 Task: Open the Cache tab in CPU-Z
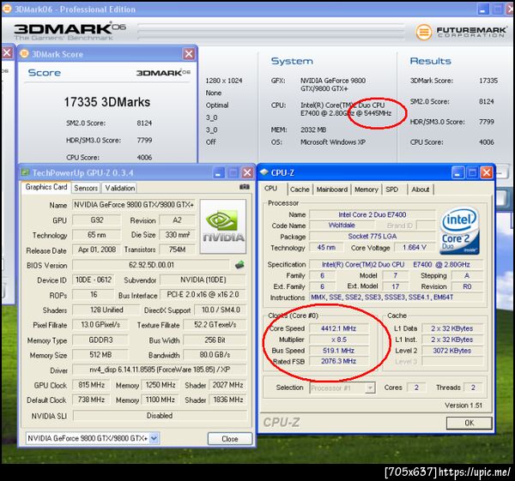[x=300, y=189]
